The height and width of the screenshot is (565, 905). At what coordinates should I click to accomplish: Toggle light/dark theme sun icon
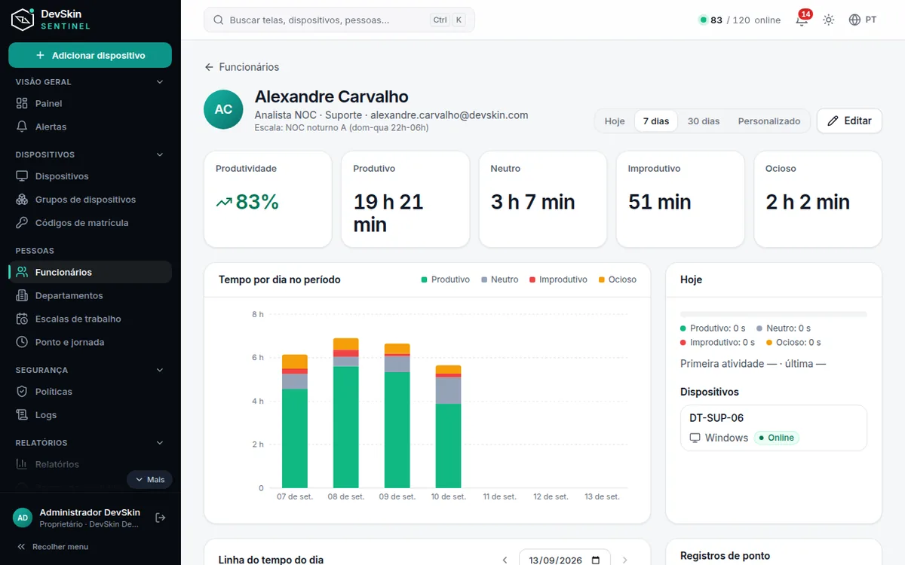point(829,20)
